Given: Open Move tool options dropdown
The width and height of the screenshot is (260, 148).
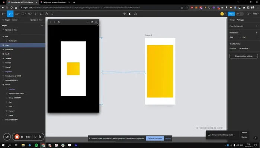Looking at the screenshot, I should [12, 14].
